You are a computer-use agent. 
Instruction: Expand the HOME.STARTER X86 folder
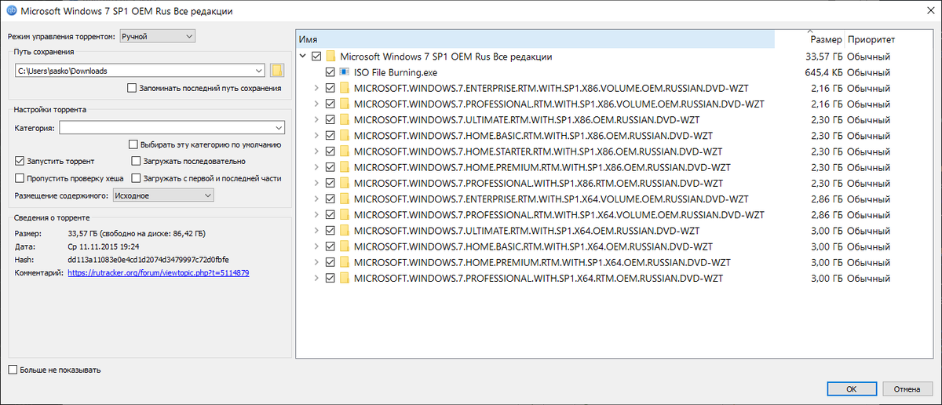click(316, 151)
